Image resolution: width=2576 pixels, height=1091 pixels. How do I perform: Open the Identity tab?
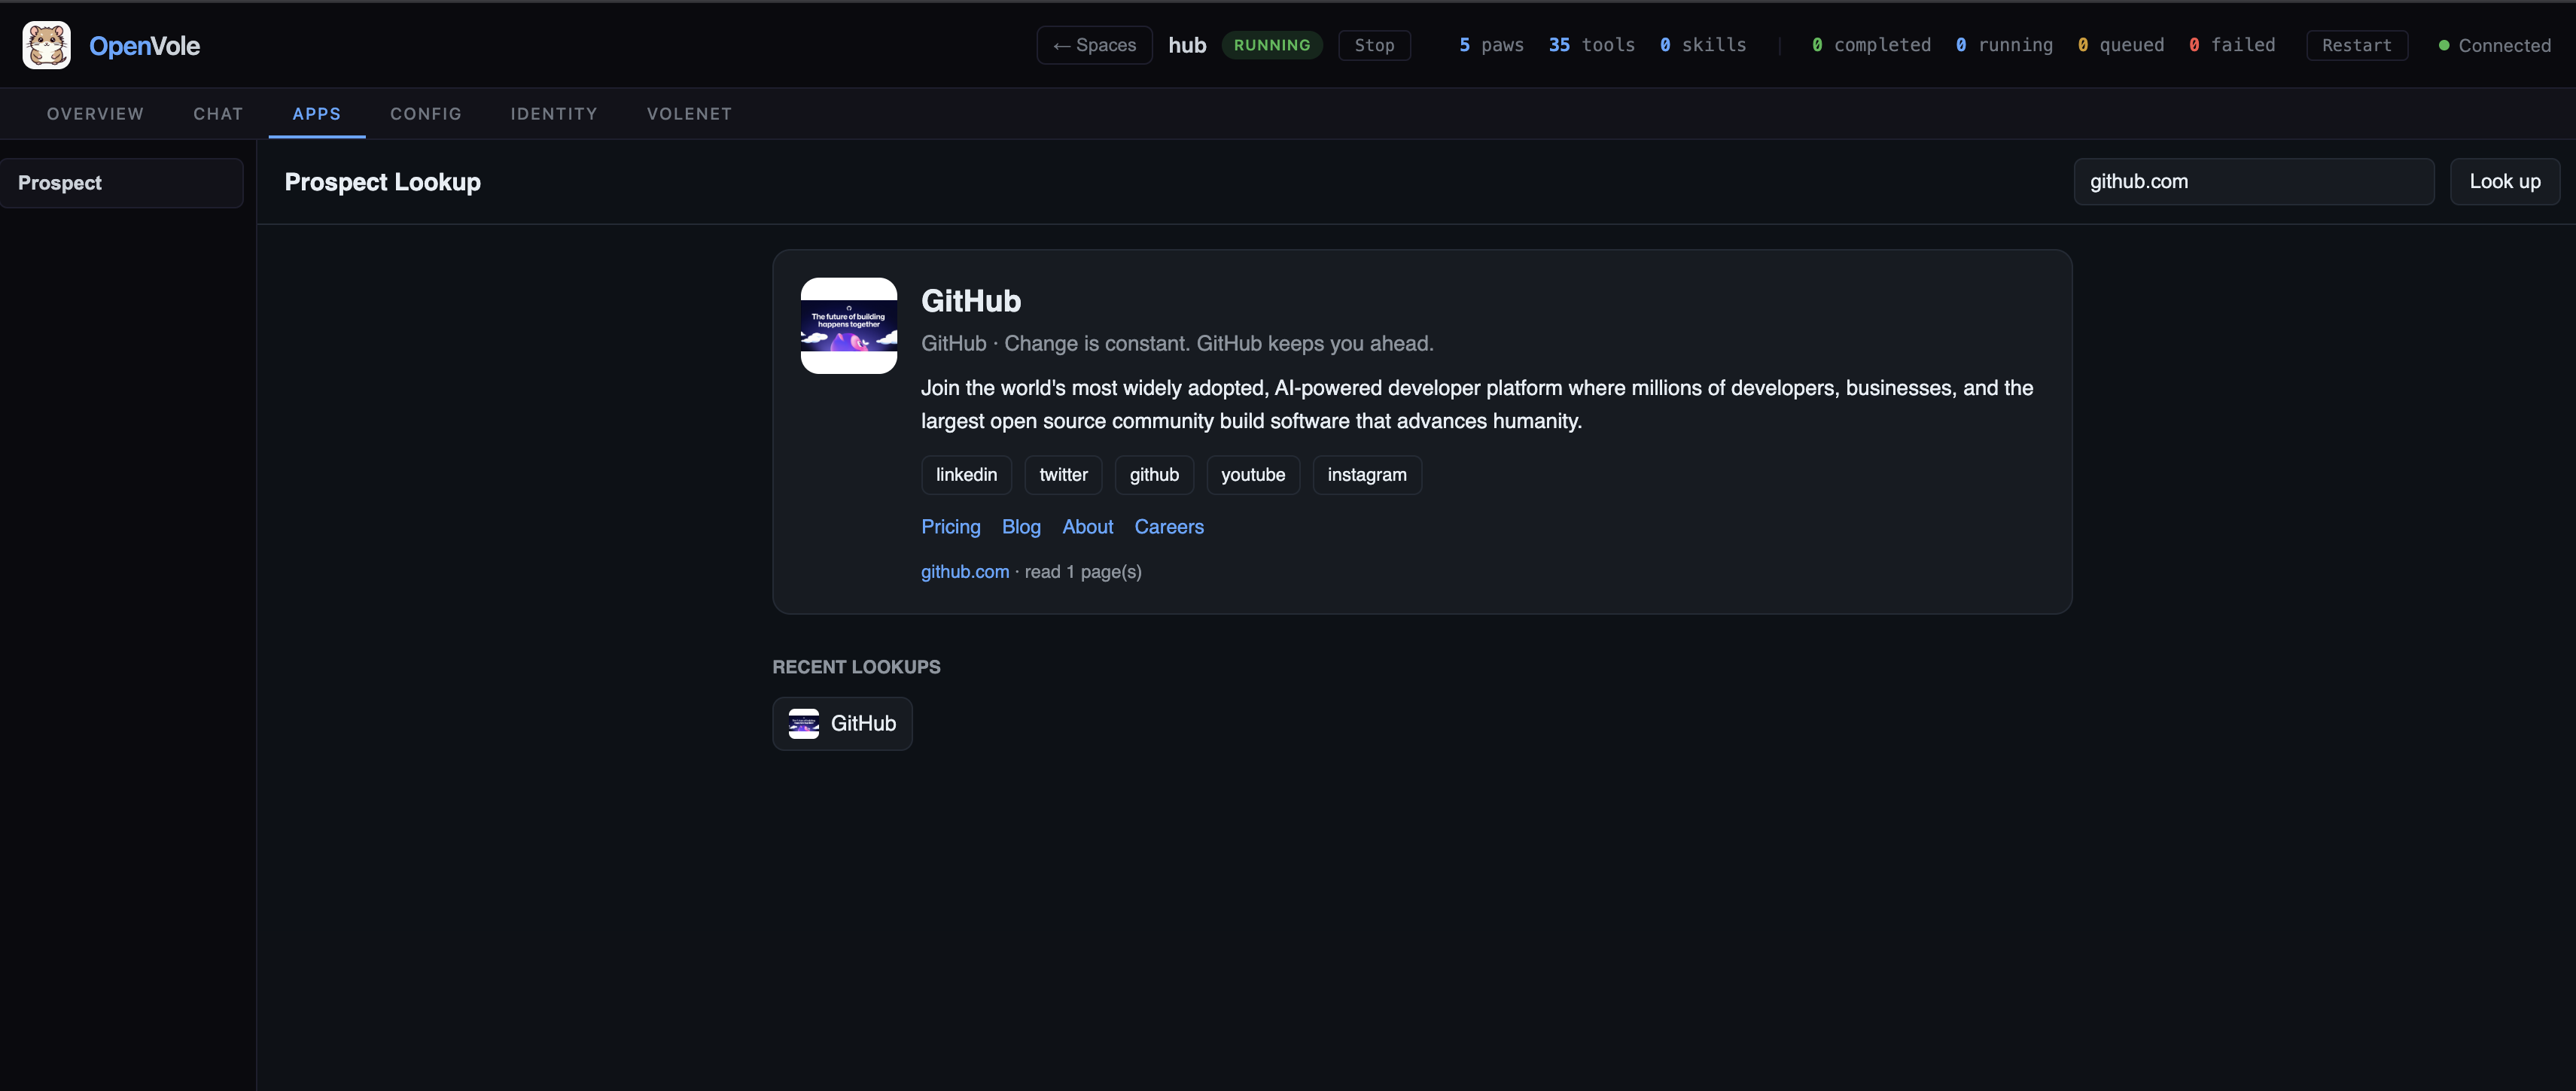pos(554,114)
